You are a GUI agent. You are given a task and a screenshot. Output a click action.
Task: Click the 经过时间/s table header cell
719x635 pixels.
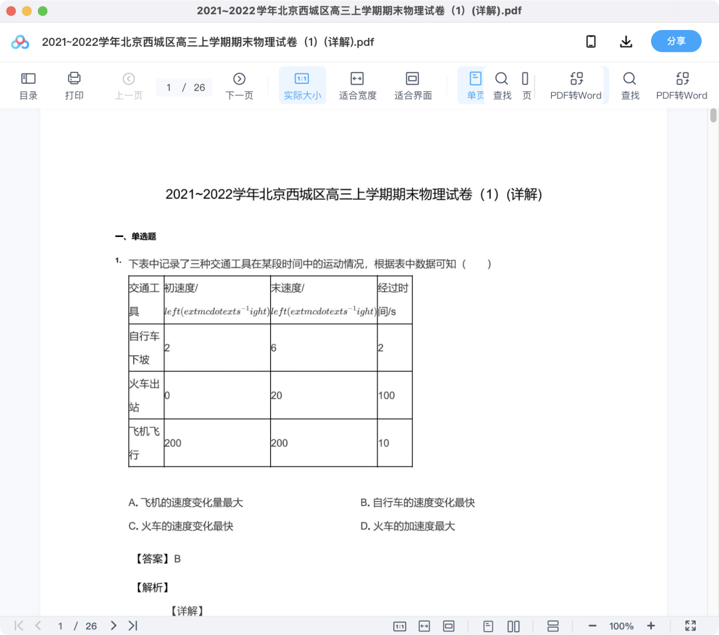(x=394, y=300)
